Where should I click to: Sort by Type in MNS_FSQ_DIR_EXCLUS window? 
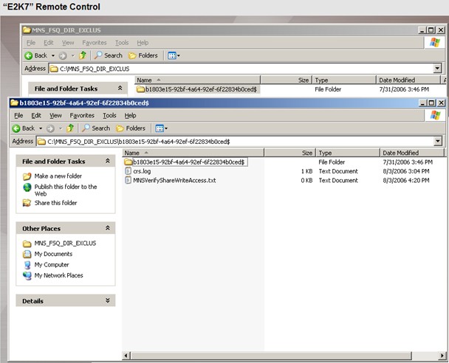click(x=344, y=80)
